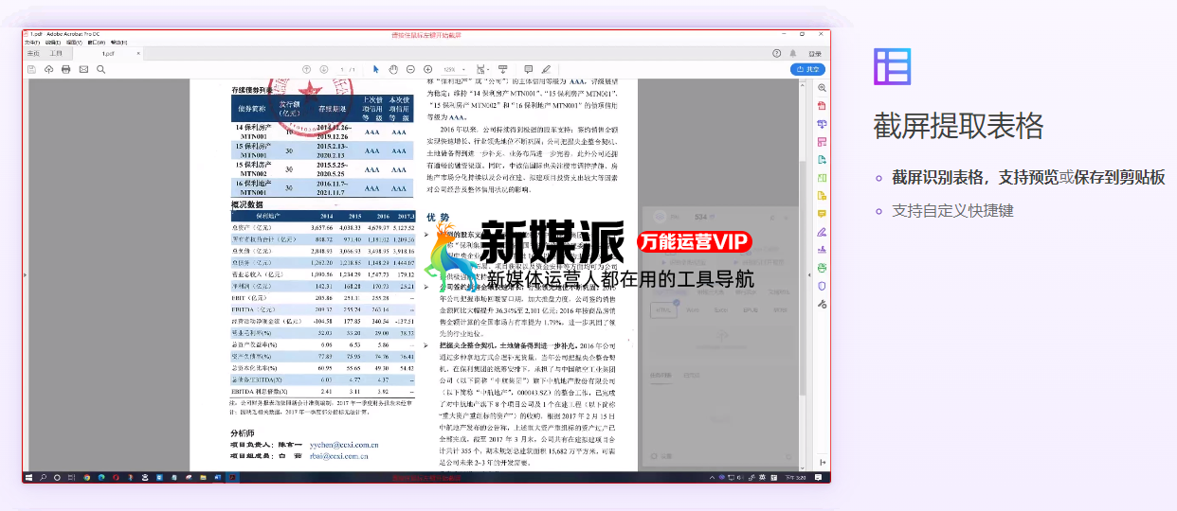Open the 视图(V) menu
Viewport: 1177px width, 511px height.
tap(73, 42)
